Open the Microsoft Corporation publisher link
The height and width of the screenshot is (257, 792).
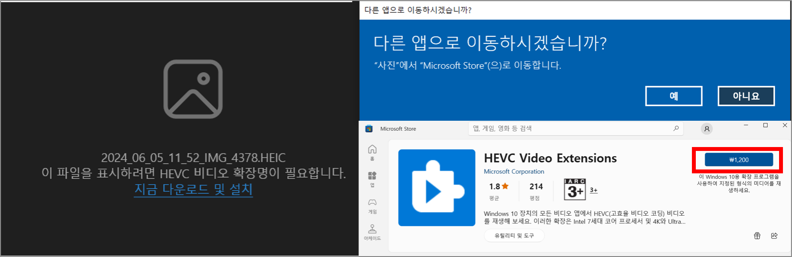click(x=514, y=172)
